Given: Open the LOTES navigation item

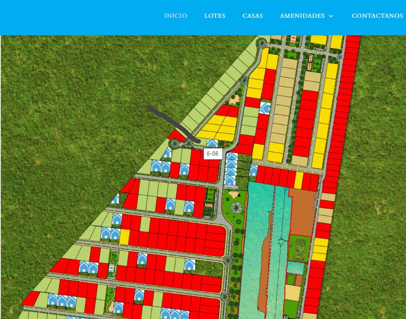Looking at the screenshot, I should pyautogui.click(x=215, y=16).
